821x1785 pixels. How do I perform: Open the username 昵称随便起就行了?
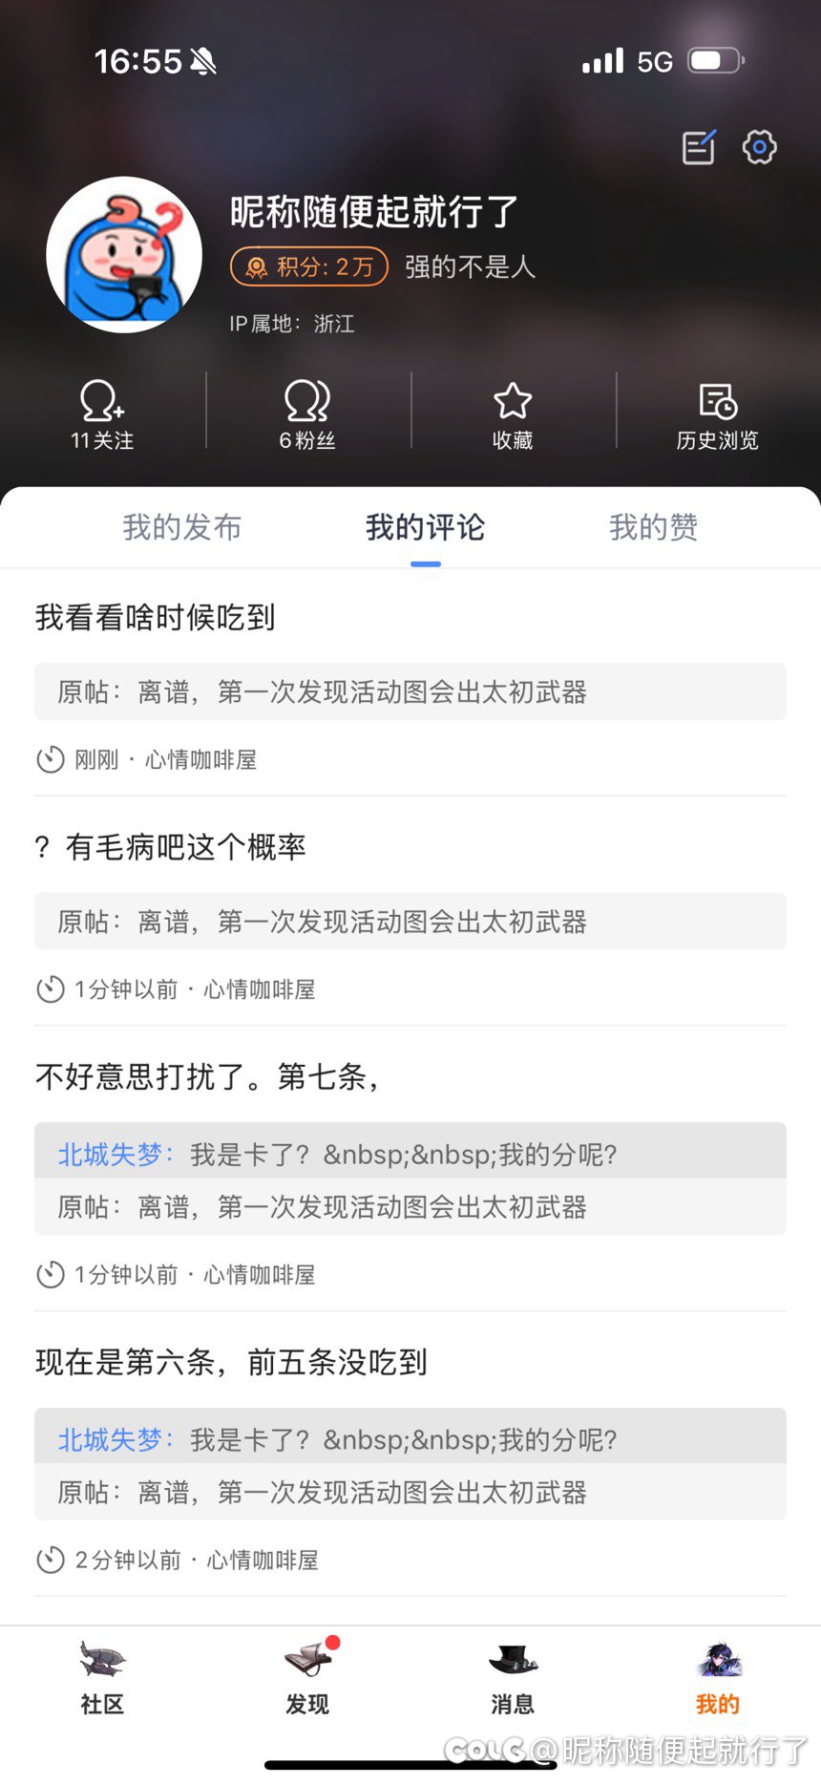click(374, 211)
